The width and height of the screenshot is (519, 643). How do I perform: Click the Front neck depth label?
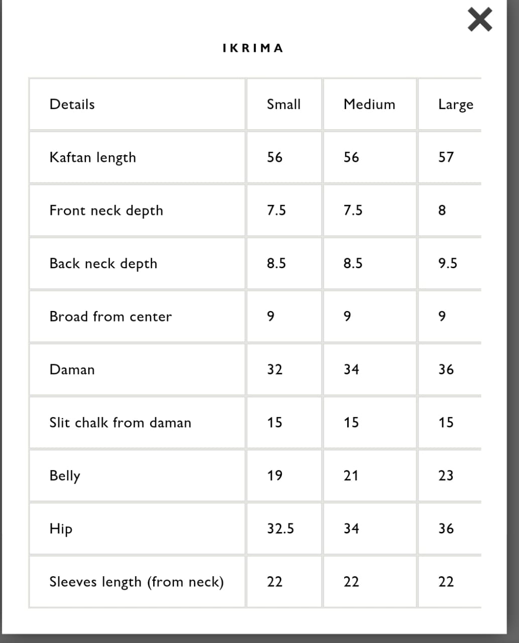point(106,210)
